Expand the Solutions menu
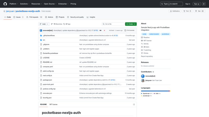The image size is (209, 117). (25, 4)
